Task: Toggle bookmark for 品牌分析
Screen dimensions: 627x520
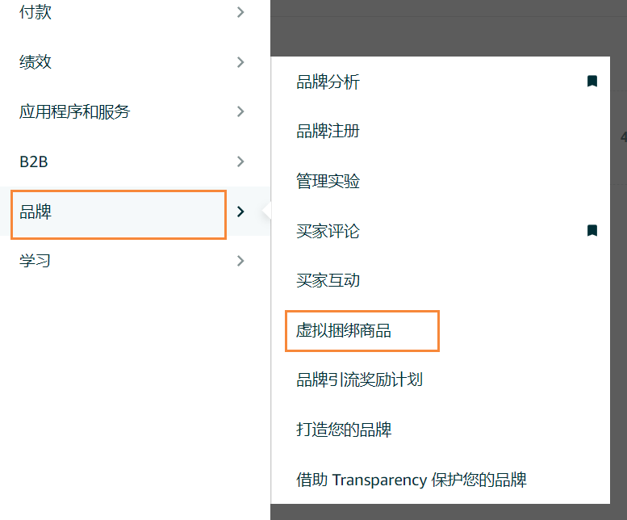Action: click(592, 82)
